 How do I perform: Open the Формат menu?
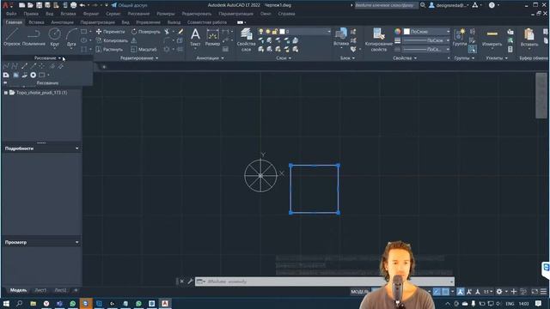click(x=91, y=14)
